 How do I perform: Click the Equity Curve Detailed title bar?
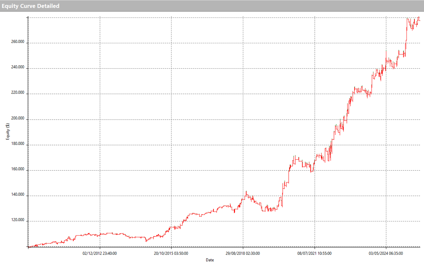[x=30, y=6]
